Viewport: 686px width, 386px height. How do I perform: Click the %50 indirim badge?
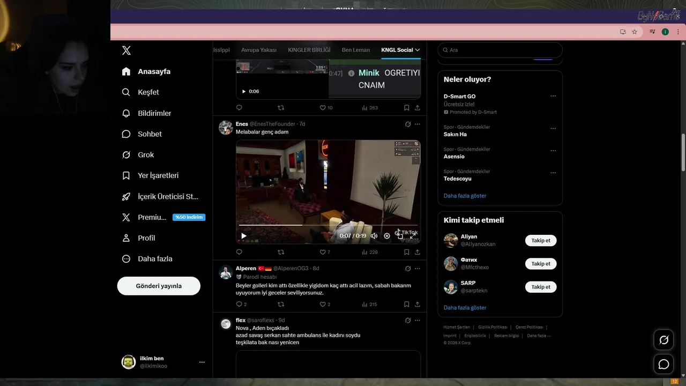[x=189, y=217]
